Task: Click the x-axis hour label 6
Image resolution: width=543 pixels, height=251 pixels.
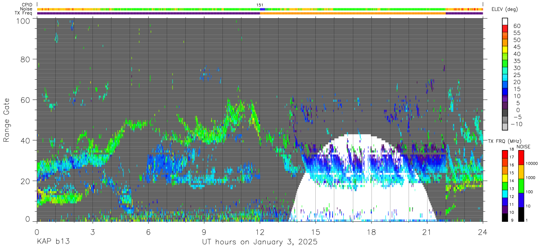Action: click(x=148, y=232)
